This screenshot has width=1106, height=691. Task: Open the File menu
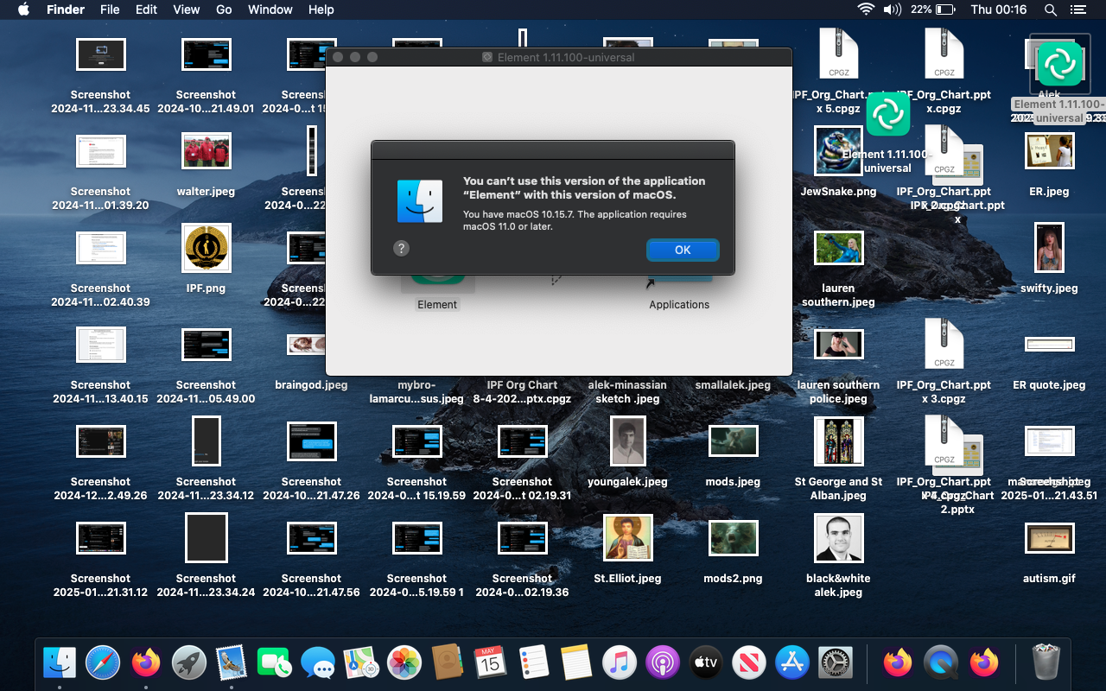point(110,10)
